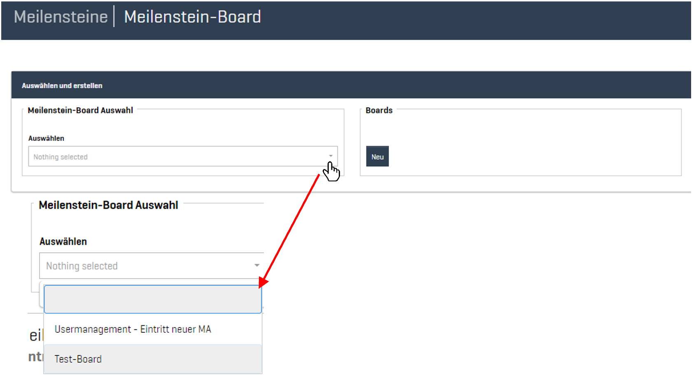The image size is (694, 380).
Task: Select 'Usermanagement - Eintritt neuer MA' option
Action: tap(133, 329)
